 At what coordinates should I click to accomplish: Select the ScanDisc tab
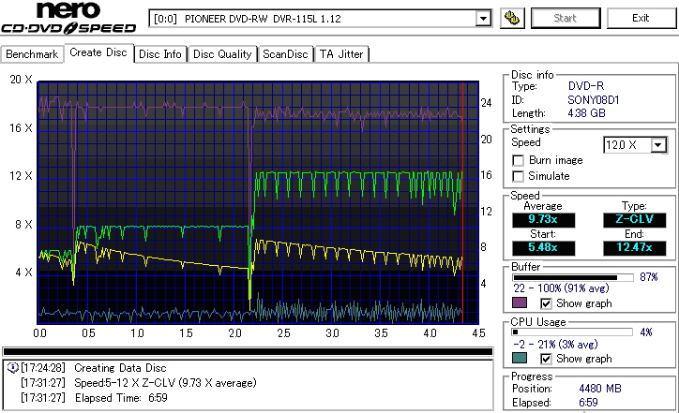[x=285, y=54]
